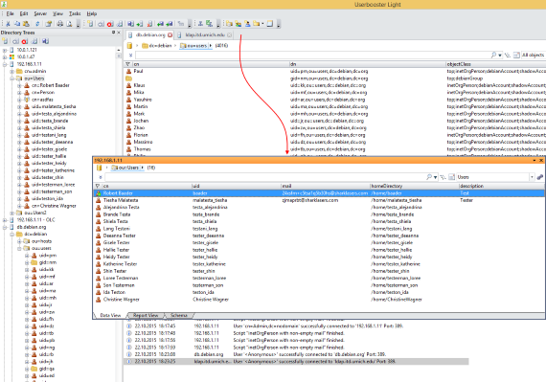
Task: Expand the ou=hosts tree node
Action: pos(19,241)
